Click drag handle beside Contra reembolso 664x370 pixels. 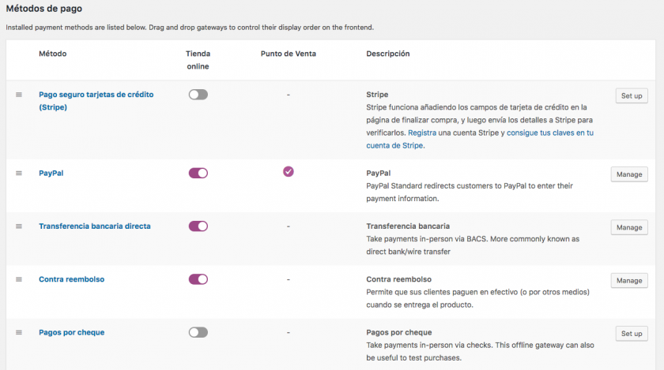tap(19, 279)
